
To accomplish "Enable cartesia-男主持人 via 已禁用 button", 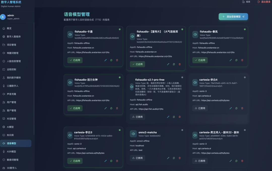I will pyautogui.click(x=200, y=161).
